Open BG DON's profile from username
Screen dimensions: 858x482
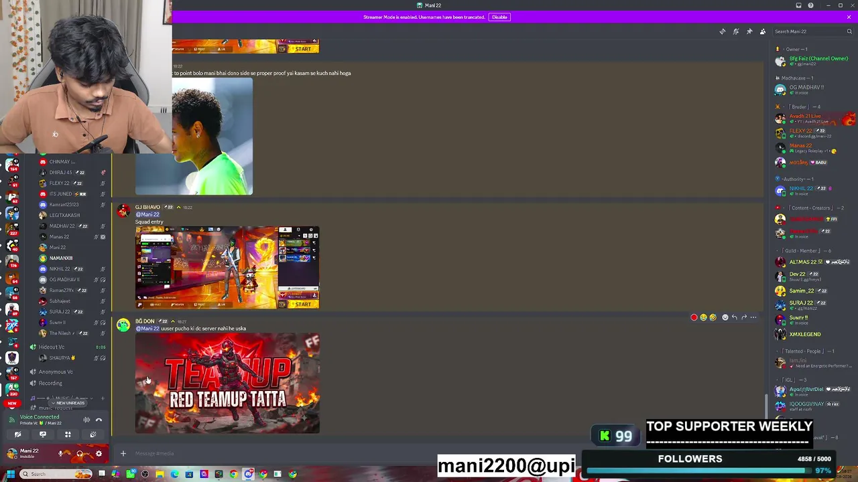point(145,321)
